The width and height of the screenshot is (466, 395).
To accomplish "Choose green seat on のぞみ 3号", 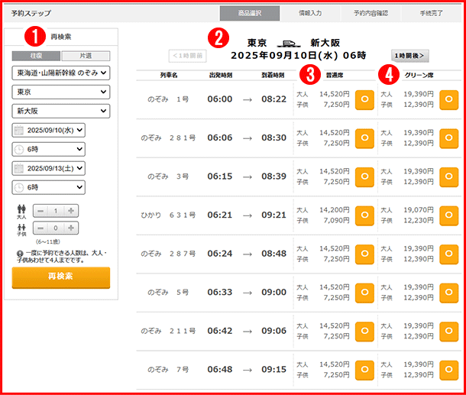I will coord(448,176).
